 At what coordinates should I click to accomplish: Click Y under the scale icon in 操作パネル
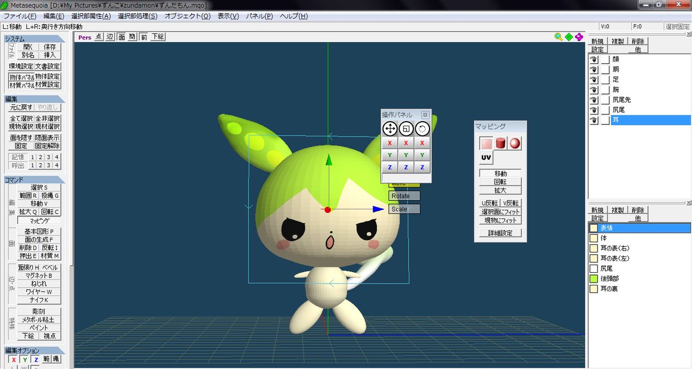coord(406,155)
